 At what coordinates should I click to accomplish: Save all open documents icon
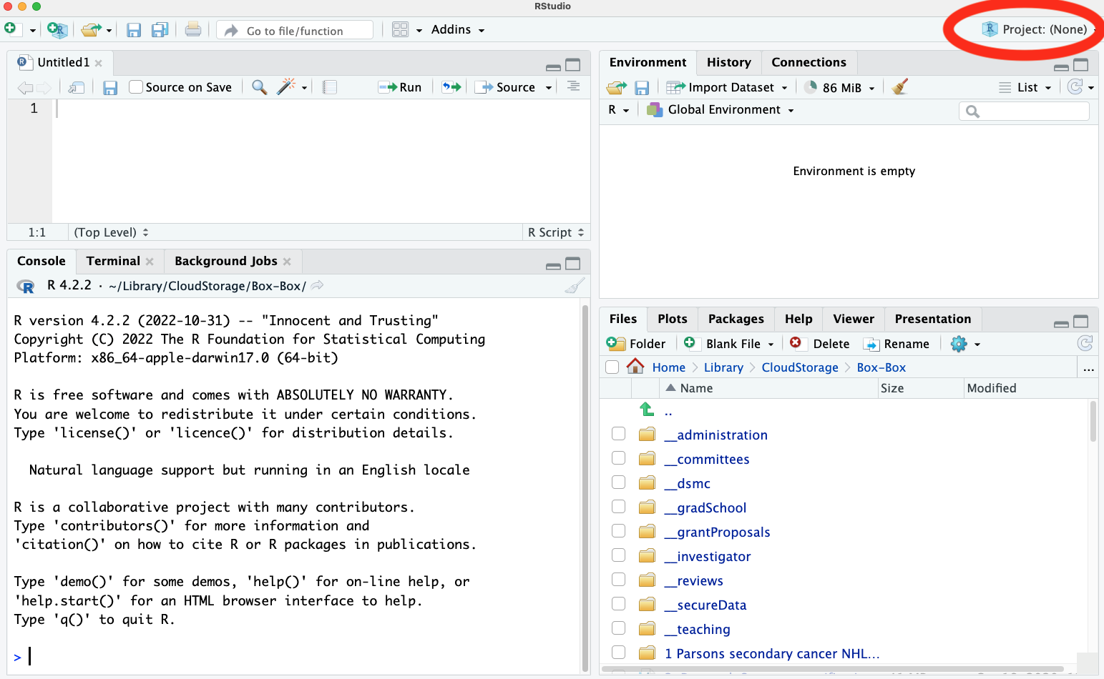[160, 30]
